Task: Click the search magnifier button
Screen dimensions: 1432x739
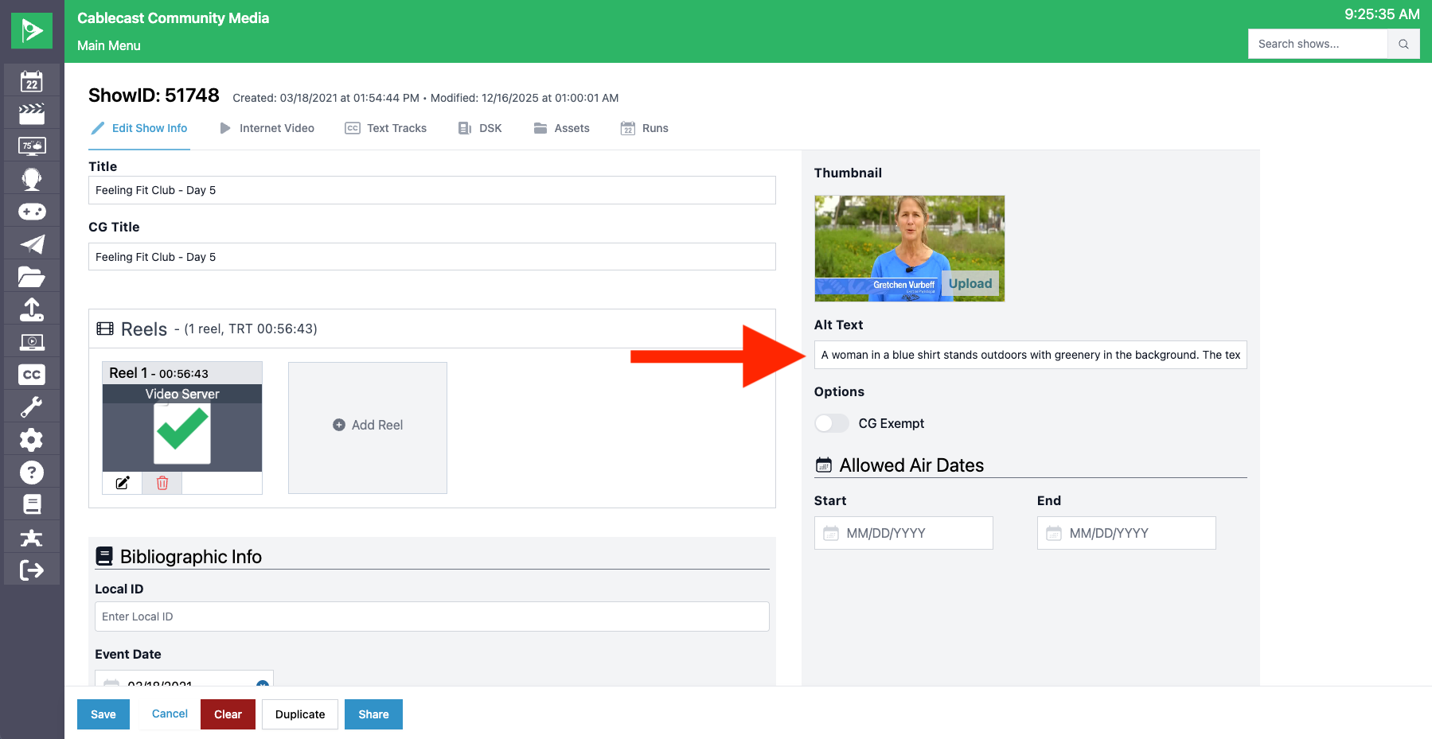Action: [1403, 44]
